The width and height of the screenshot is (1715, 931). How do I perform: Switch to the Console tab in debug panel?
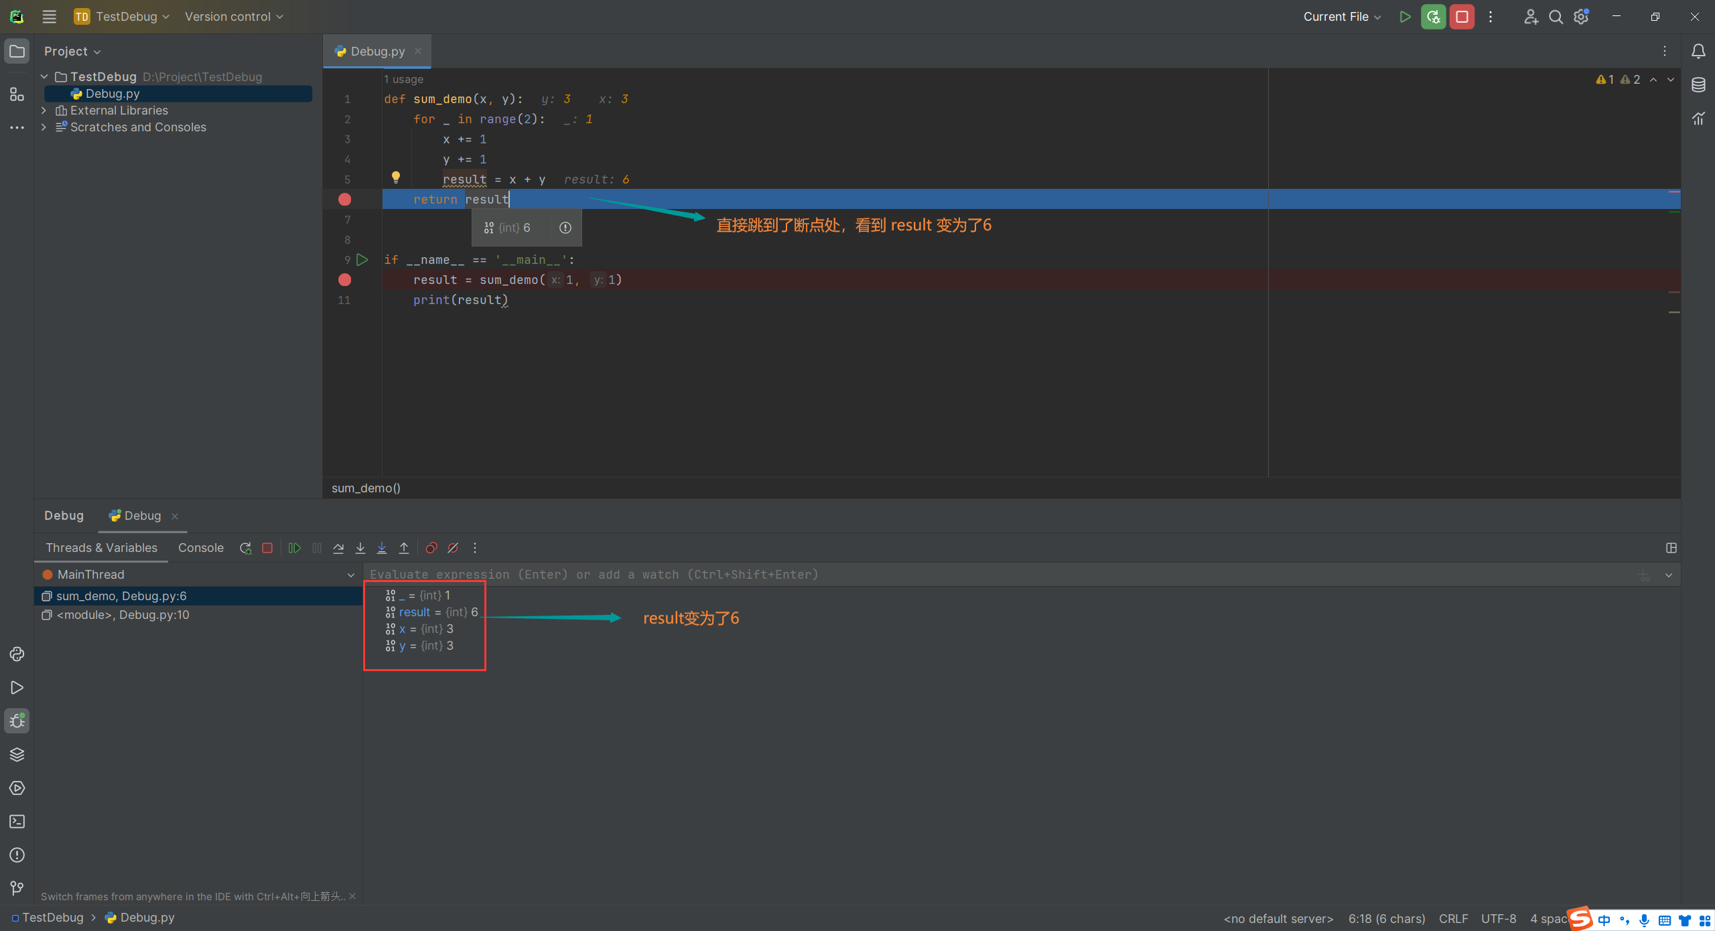[x=200, y=547]
